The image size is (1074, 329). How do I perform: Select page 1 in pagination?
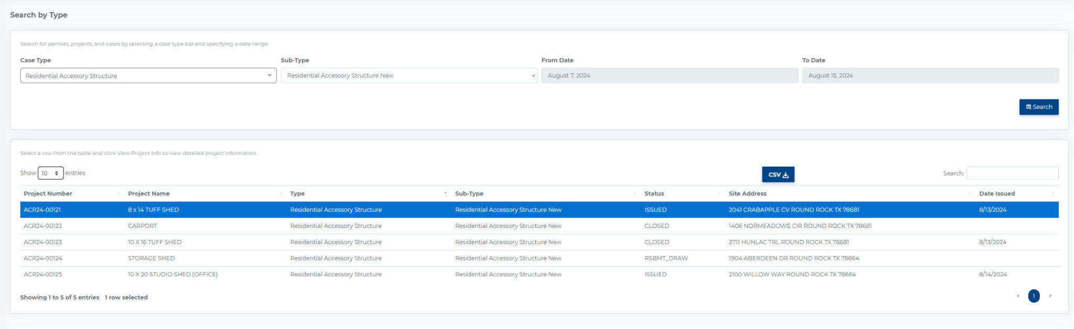coord(1034,296)
